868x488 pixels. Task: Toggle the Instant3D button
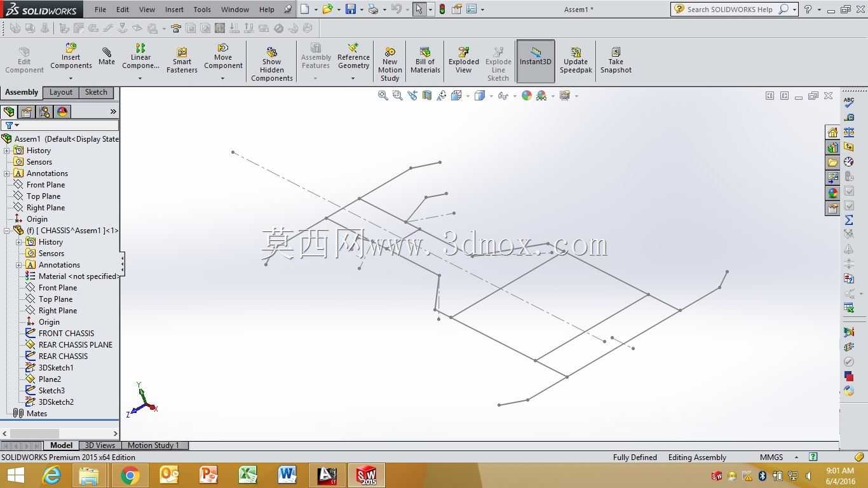point(536,61)
